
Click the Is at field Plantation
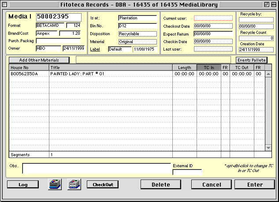138,18
